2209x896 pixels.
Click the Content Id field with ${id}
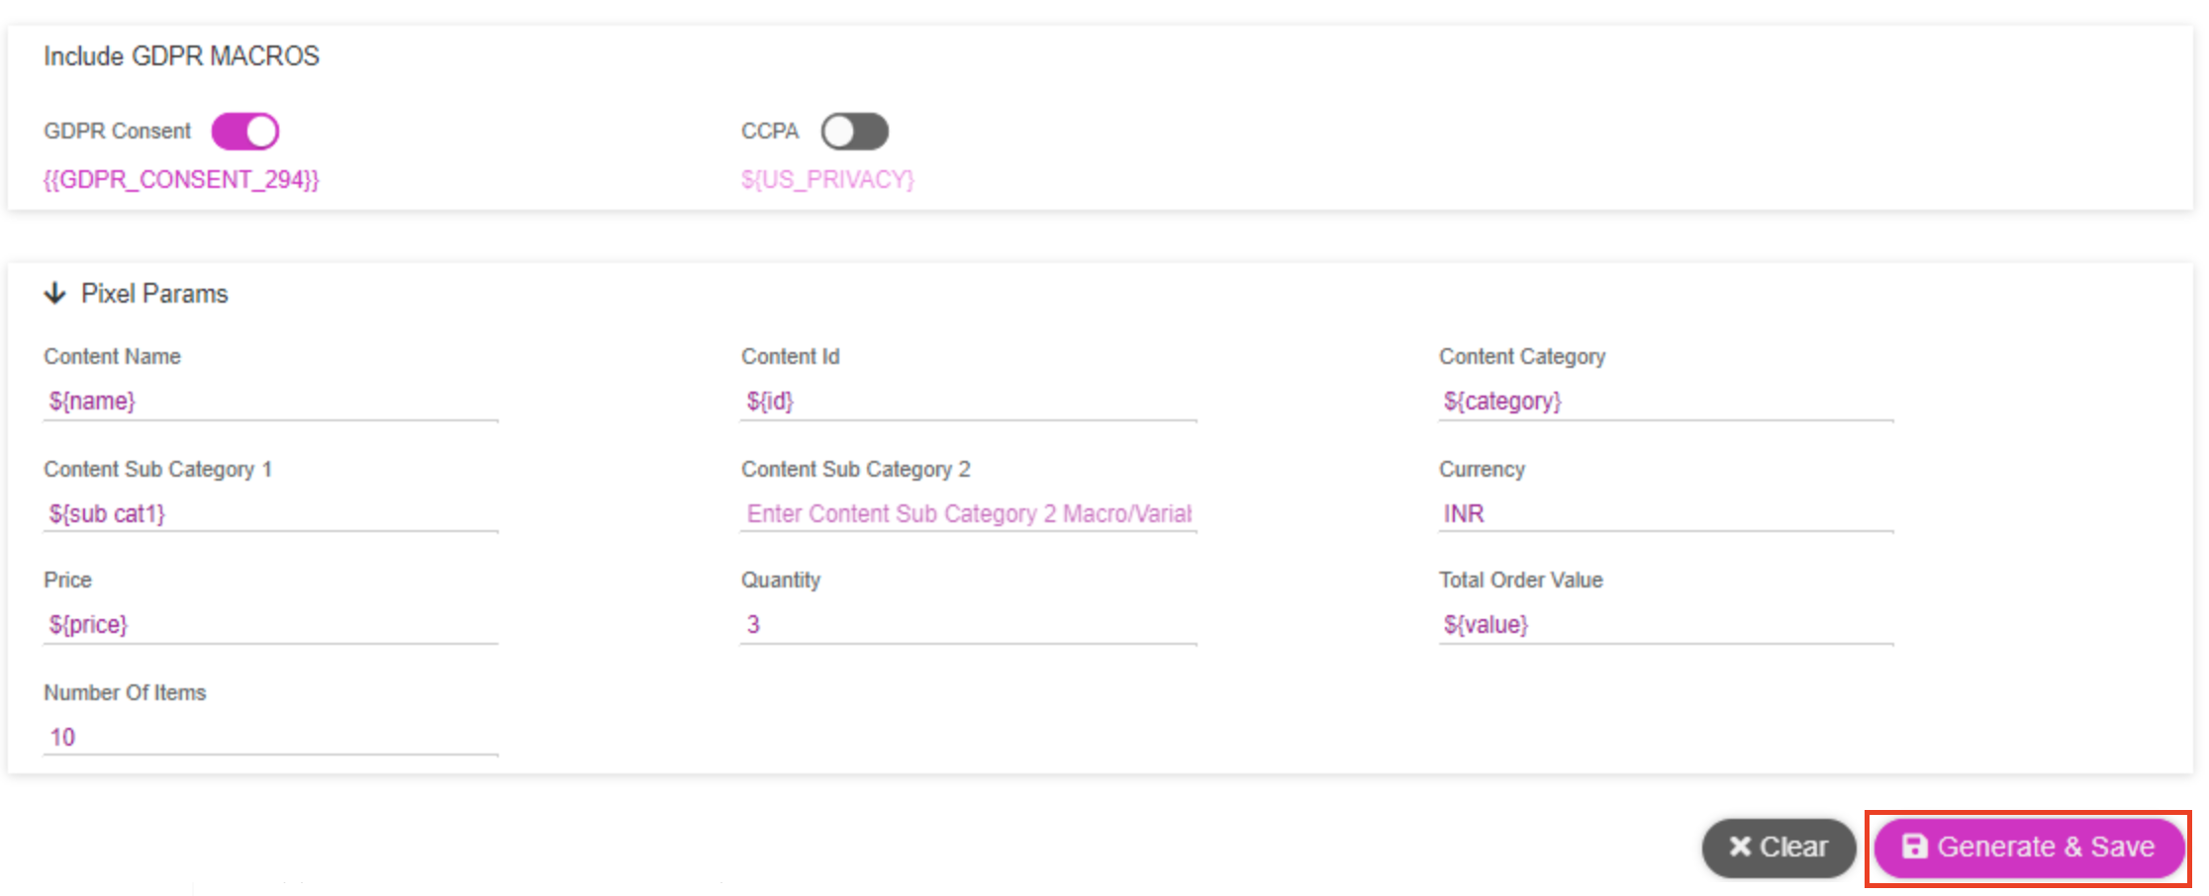point(968,402)
